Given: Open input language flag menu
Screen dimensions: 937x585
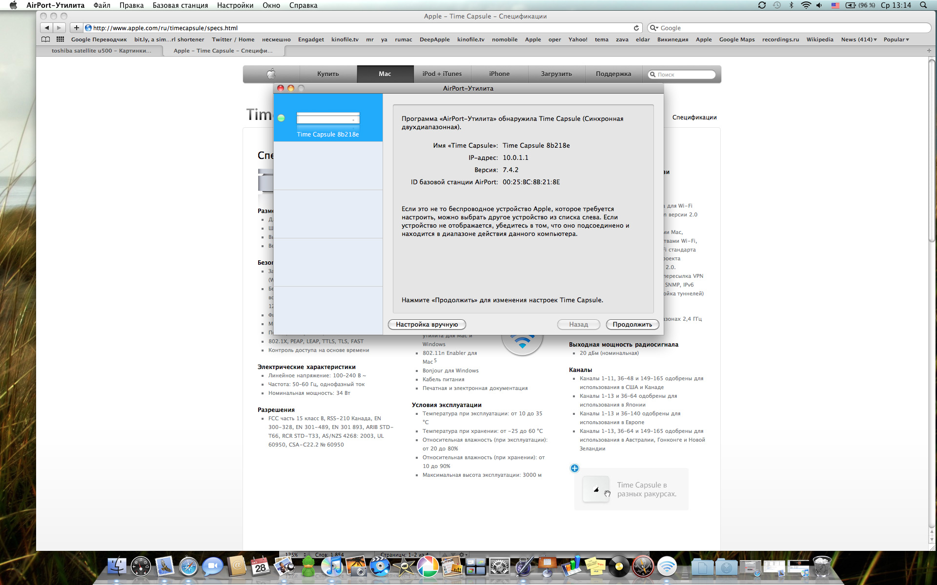Looking at the screenshot, I should tap(835, 5).
